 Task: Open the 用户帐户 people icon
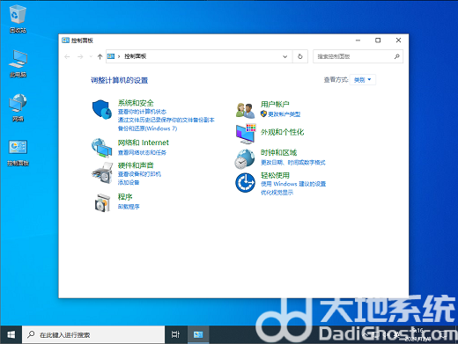click(x=245, y=110)
